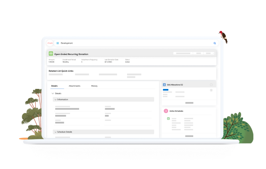Click the Installment Frequency value 1
266x169 pixels.
(82, 62)
